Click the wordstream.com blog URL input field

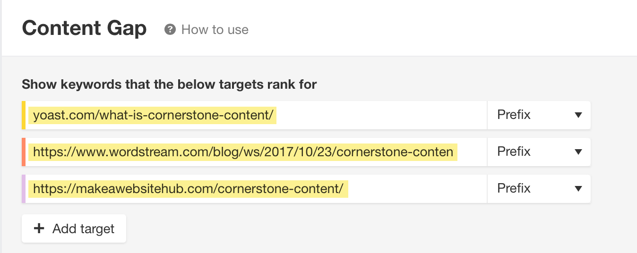tap(256, 152)
